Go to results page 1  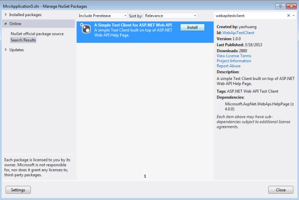(x=145, y=176)
